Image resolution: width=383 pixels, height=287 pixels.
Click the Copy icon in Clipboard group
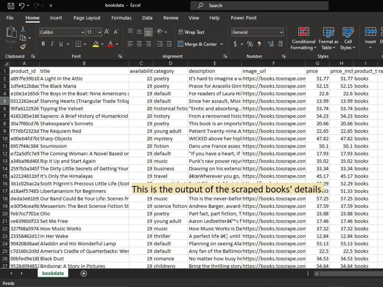click(23, 38)
